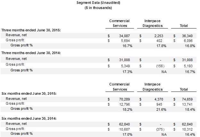Select the 74,659 total revenue figure
Image resolution: width=200 pixels, height=137 pixels.
point(188,98)
